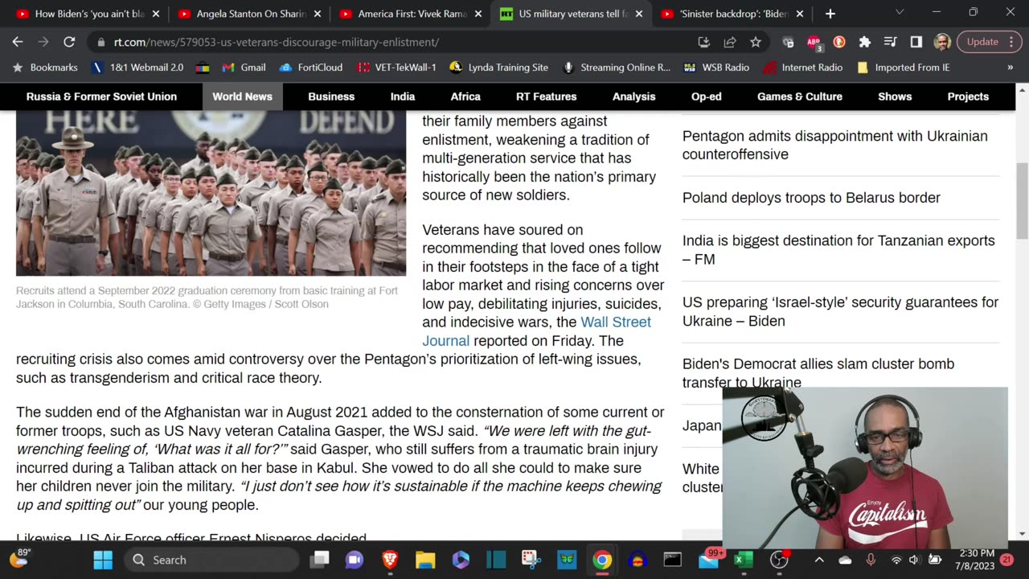Viewport: 1029px width, 579px height.
Task: Switch to 'Angela Stanton On Sharing' tab
Action: (249, 14)
